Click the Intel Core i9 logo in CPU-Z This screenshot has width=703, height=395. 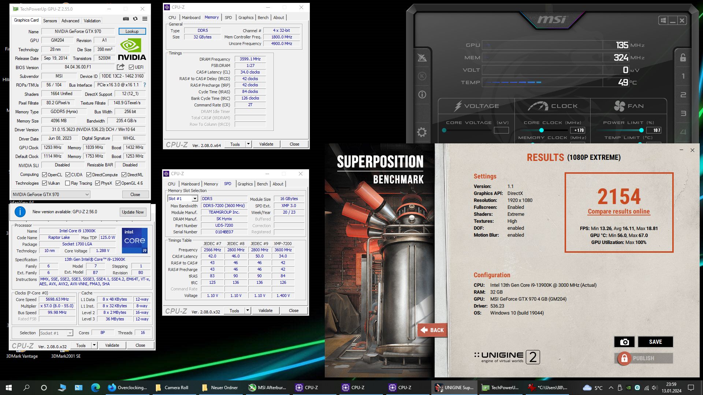pos(135,240)
